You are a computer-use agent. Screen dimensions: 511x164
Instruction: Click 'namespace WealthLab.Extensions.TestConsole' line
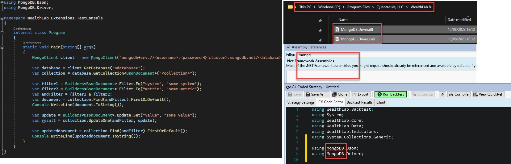53,18
